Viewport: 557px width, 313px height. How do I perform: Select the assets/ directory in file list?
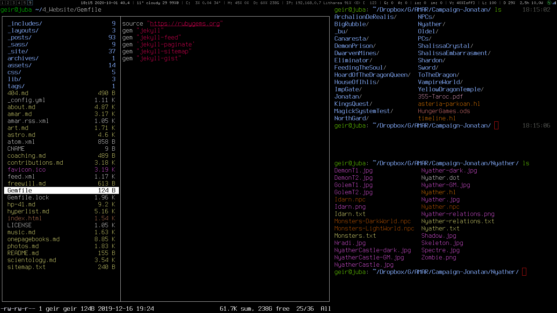click(x=62, y=65)
